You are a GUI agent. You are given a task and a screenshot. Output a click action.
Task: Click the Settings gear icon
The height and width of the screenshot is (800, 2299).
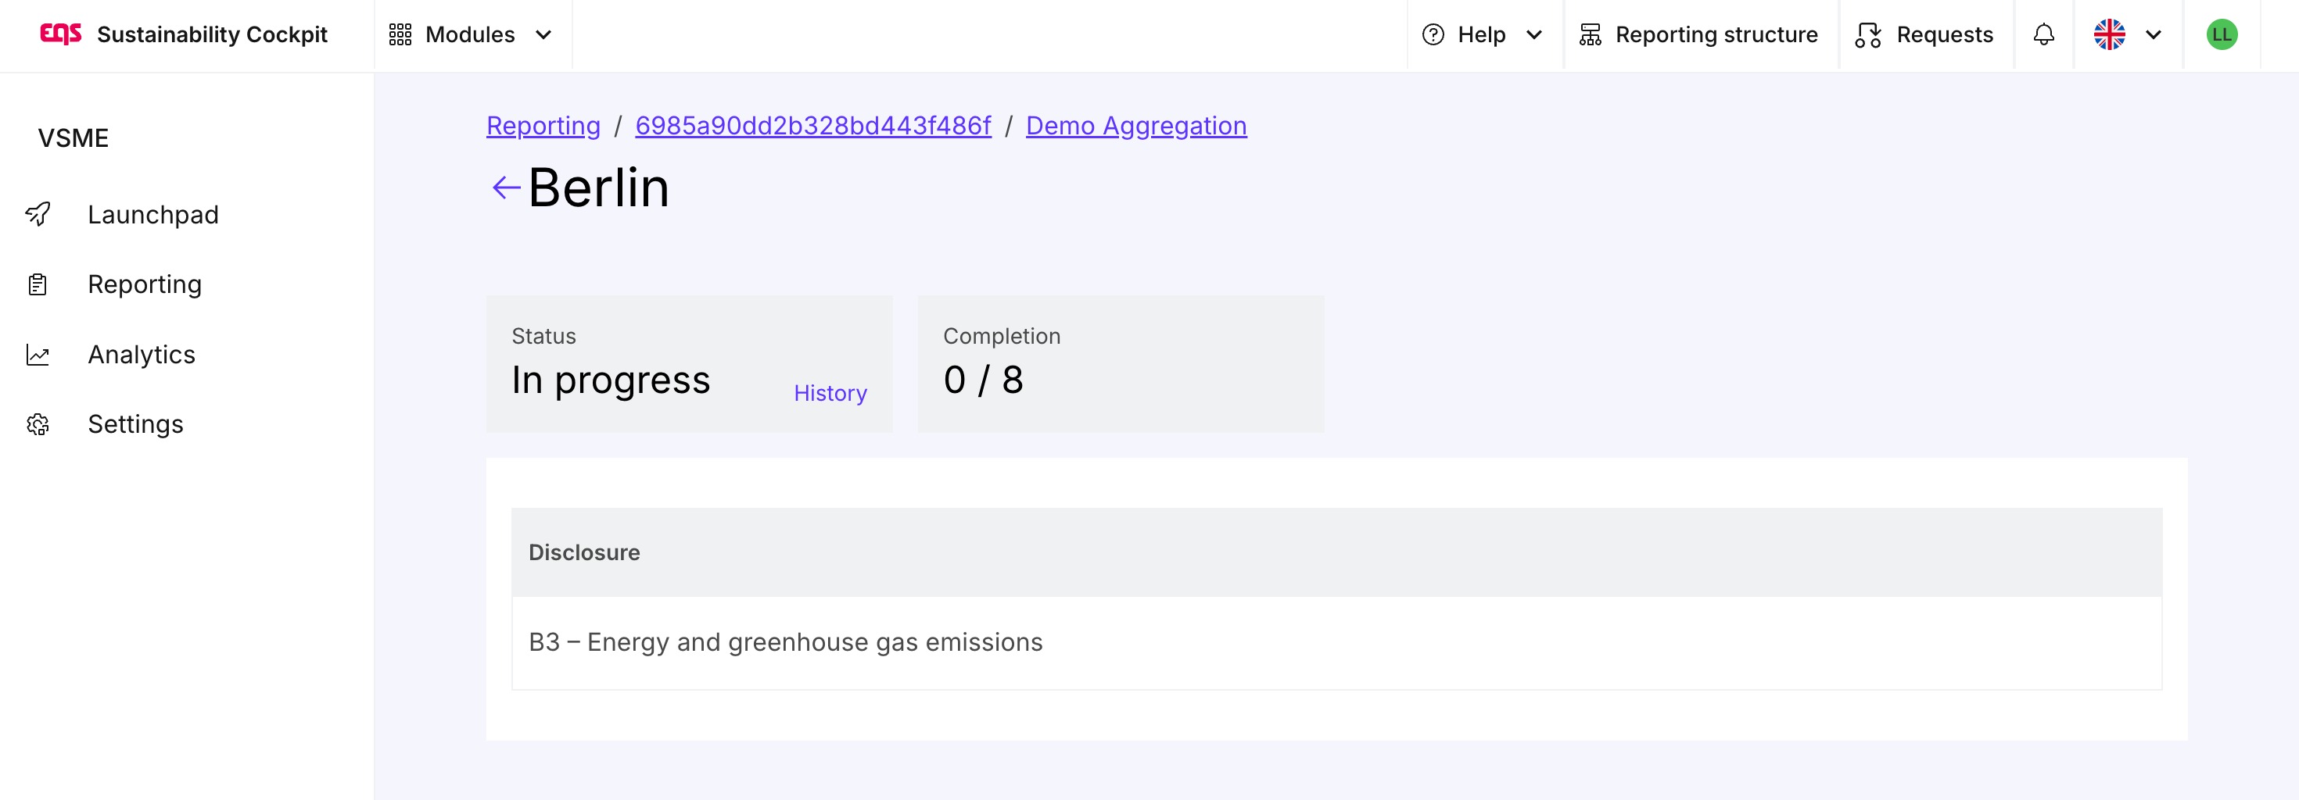(x=38, y=424)
